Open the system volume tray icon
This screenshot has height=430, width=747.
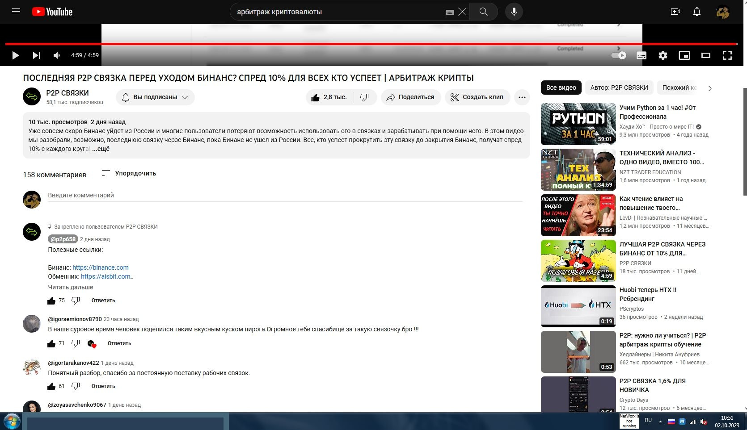tap(704, 422)
